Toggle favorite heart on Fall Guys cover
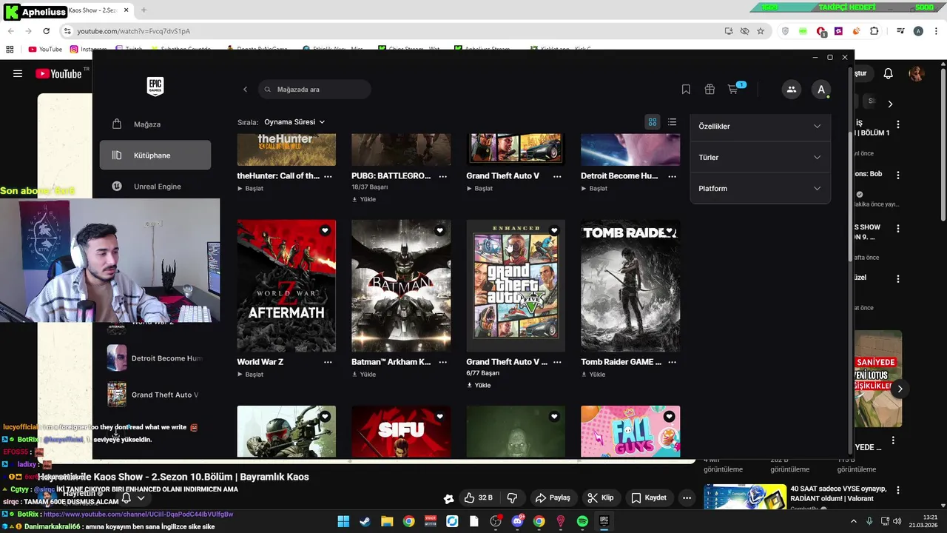Image resolution: width=947 pixels, height=533 pixels. pos(669,417)
